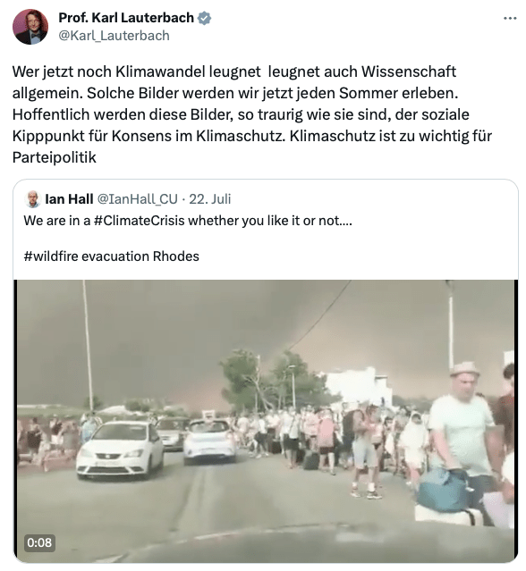526x571 pixels.
Task: Click quoted tweet text about wildfire evacuation Rhodes
Action: pos(112,256)
